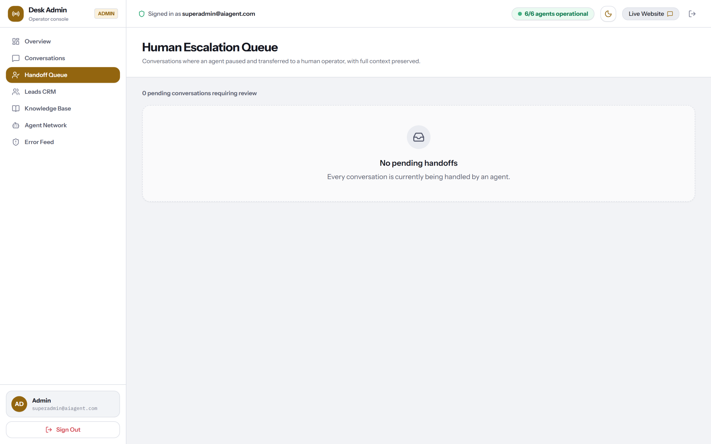The height and width of the screenshot is (444, 711).
Task: Click the Handoff Queue person icon
Action: (16, 75)
